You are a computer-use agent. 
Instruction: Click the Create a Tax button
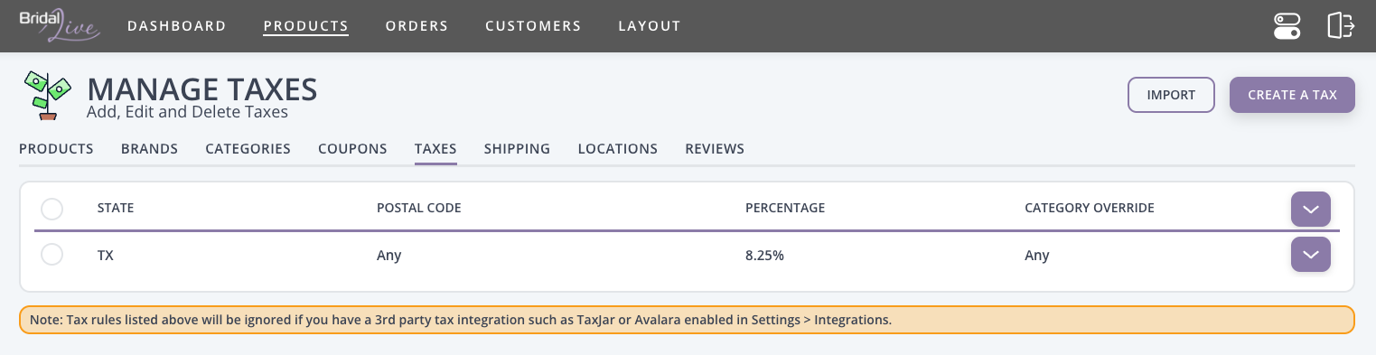click(1292, 95)
